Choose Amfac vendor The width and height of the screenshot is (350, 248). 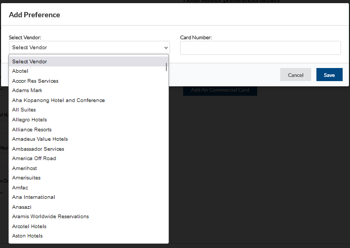(x=89, y=187)
